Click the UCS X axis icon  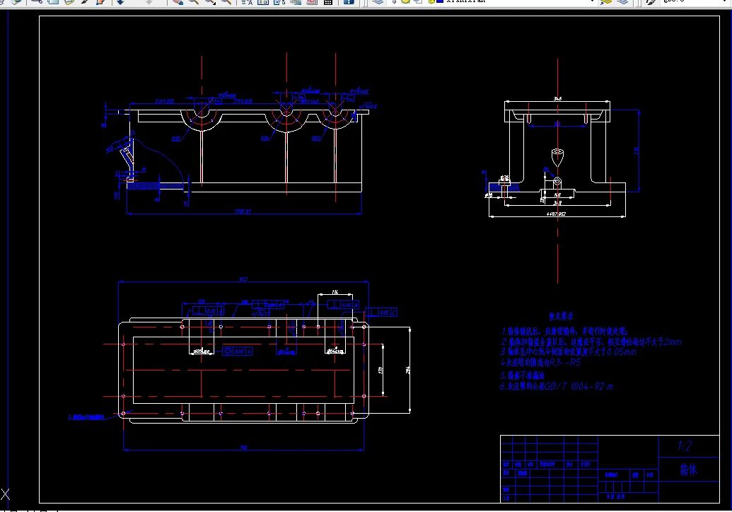5,494
